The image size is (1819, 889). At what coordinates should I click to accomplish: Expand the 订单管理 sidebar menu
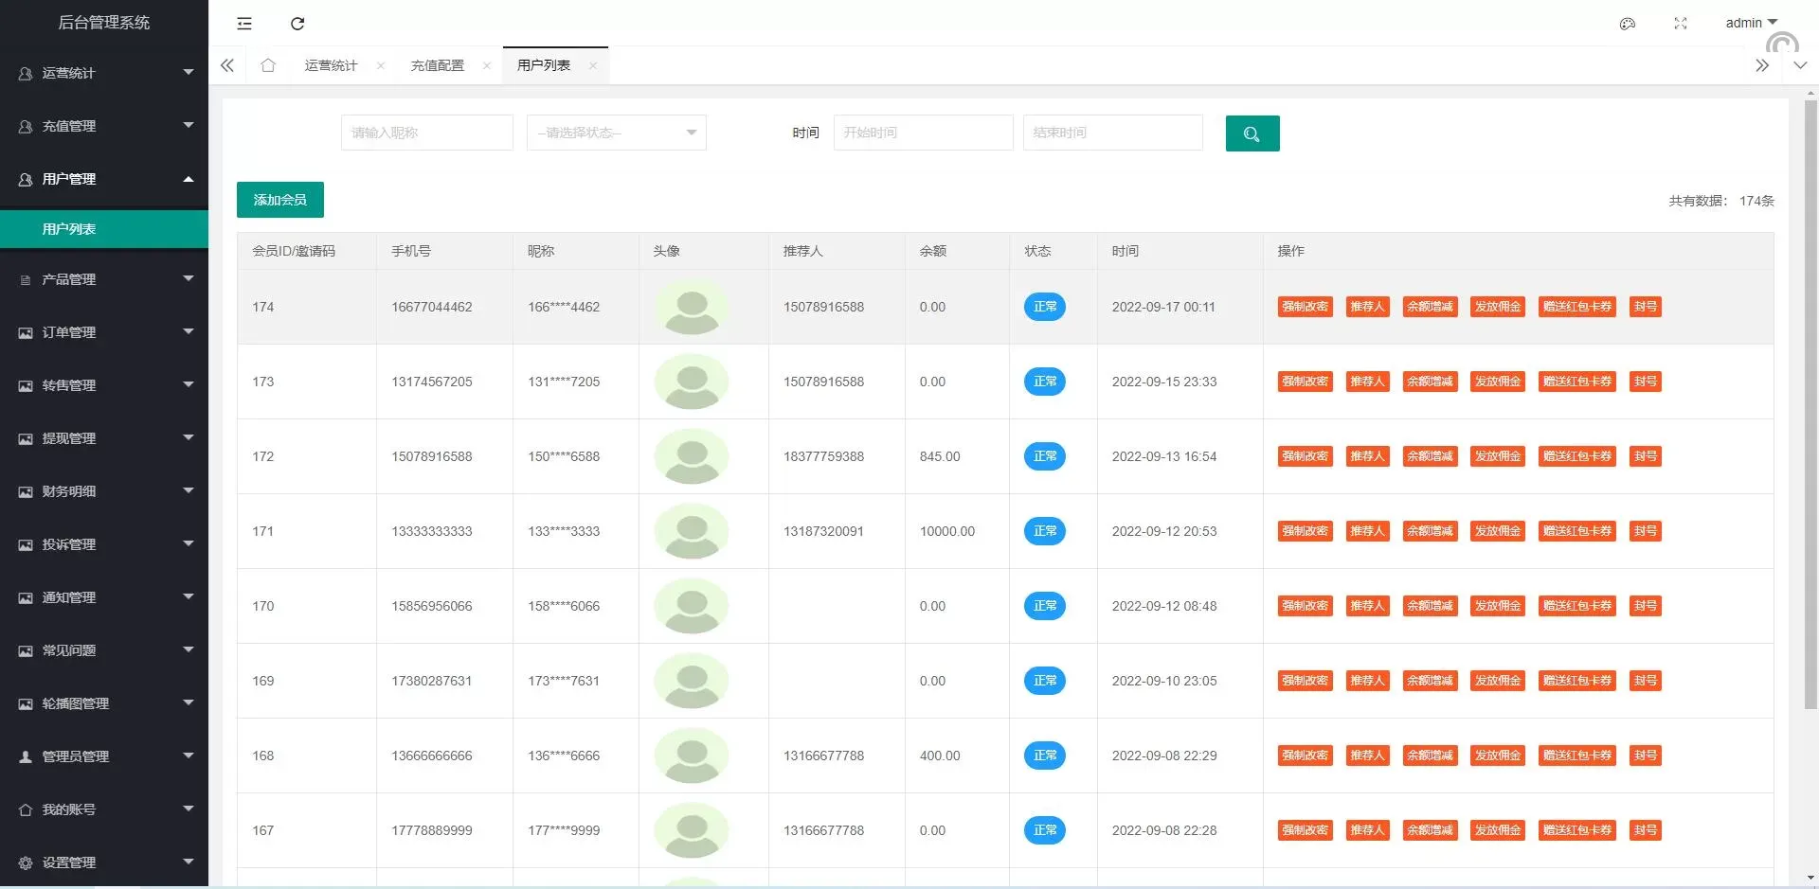click(x=104, y=332)
